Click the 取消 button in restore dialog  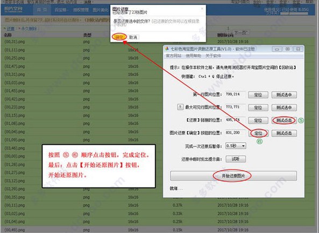click(133, 37)
